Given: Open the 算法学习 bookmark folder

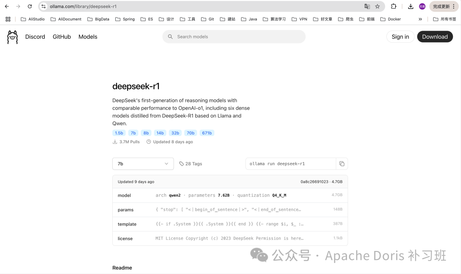Looking at the screenshot, I should tap(274, 19).
